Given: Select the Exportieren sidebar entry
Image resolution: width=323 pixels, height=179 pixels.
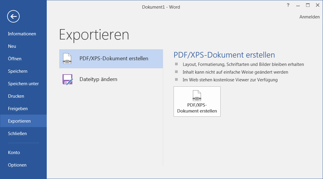Looking at the screenshot, I should (x=19, y=121).
